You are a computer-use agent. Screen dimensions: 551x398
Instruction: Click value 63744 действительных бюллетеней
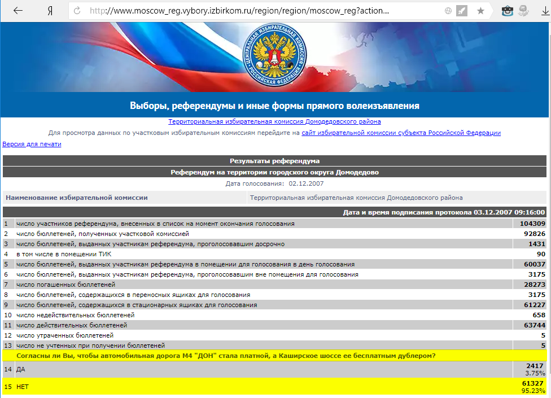pos(535,325)
